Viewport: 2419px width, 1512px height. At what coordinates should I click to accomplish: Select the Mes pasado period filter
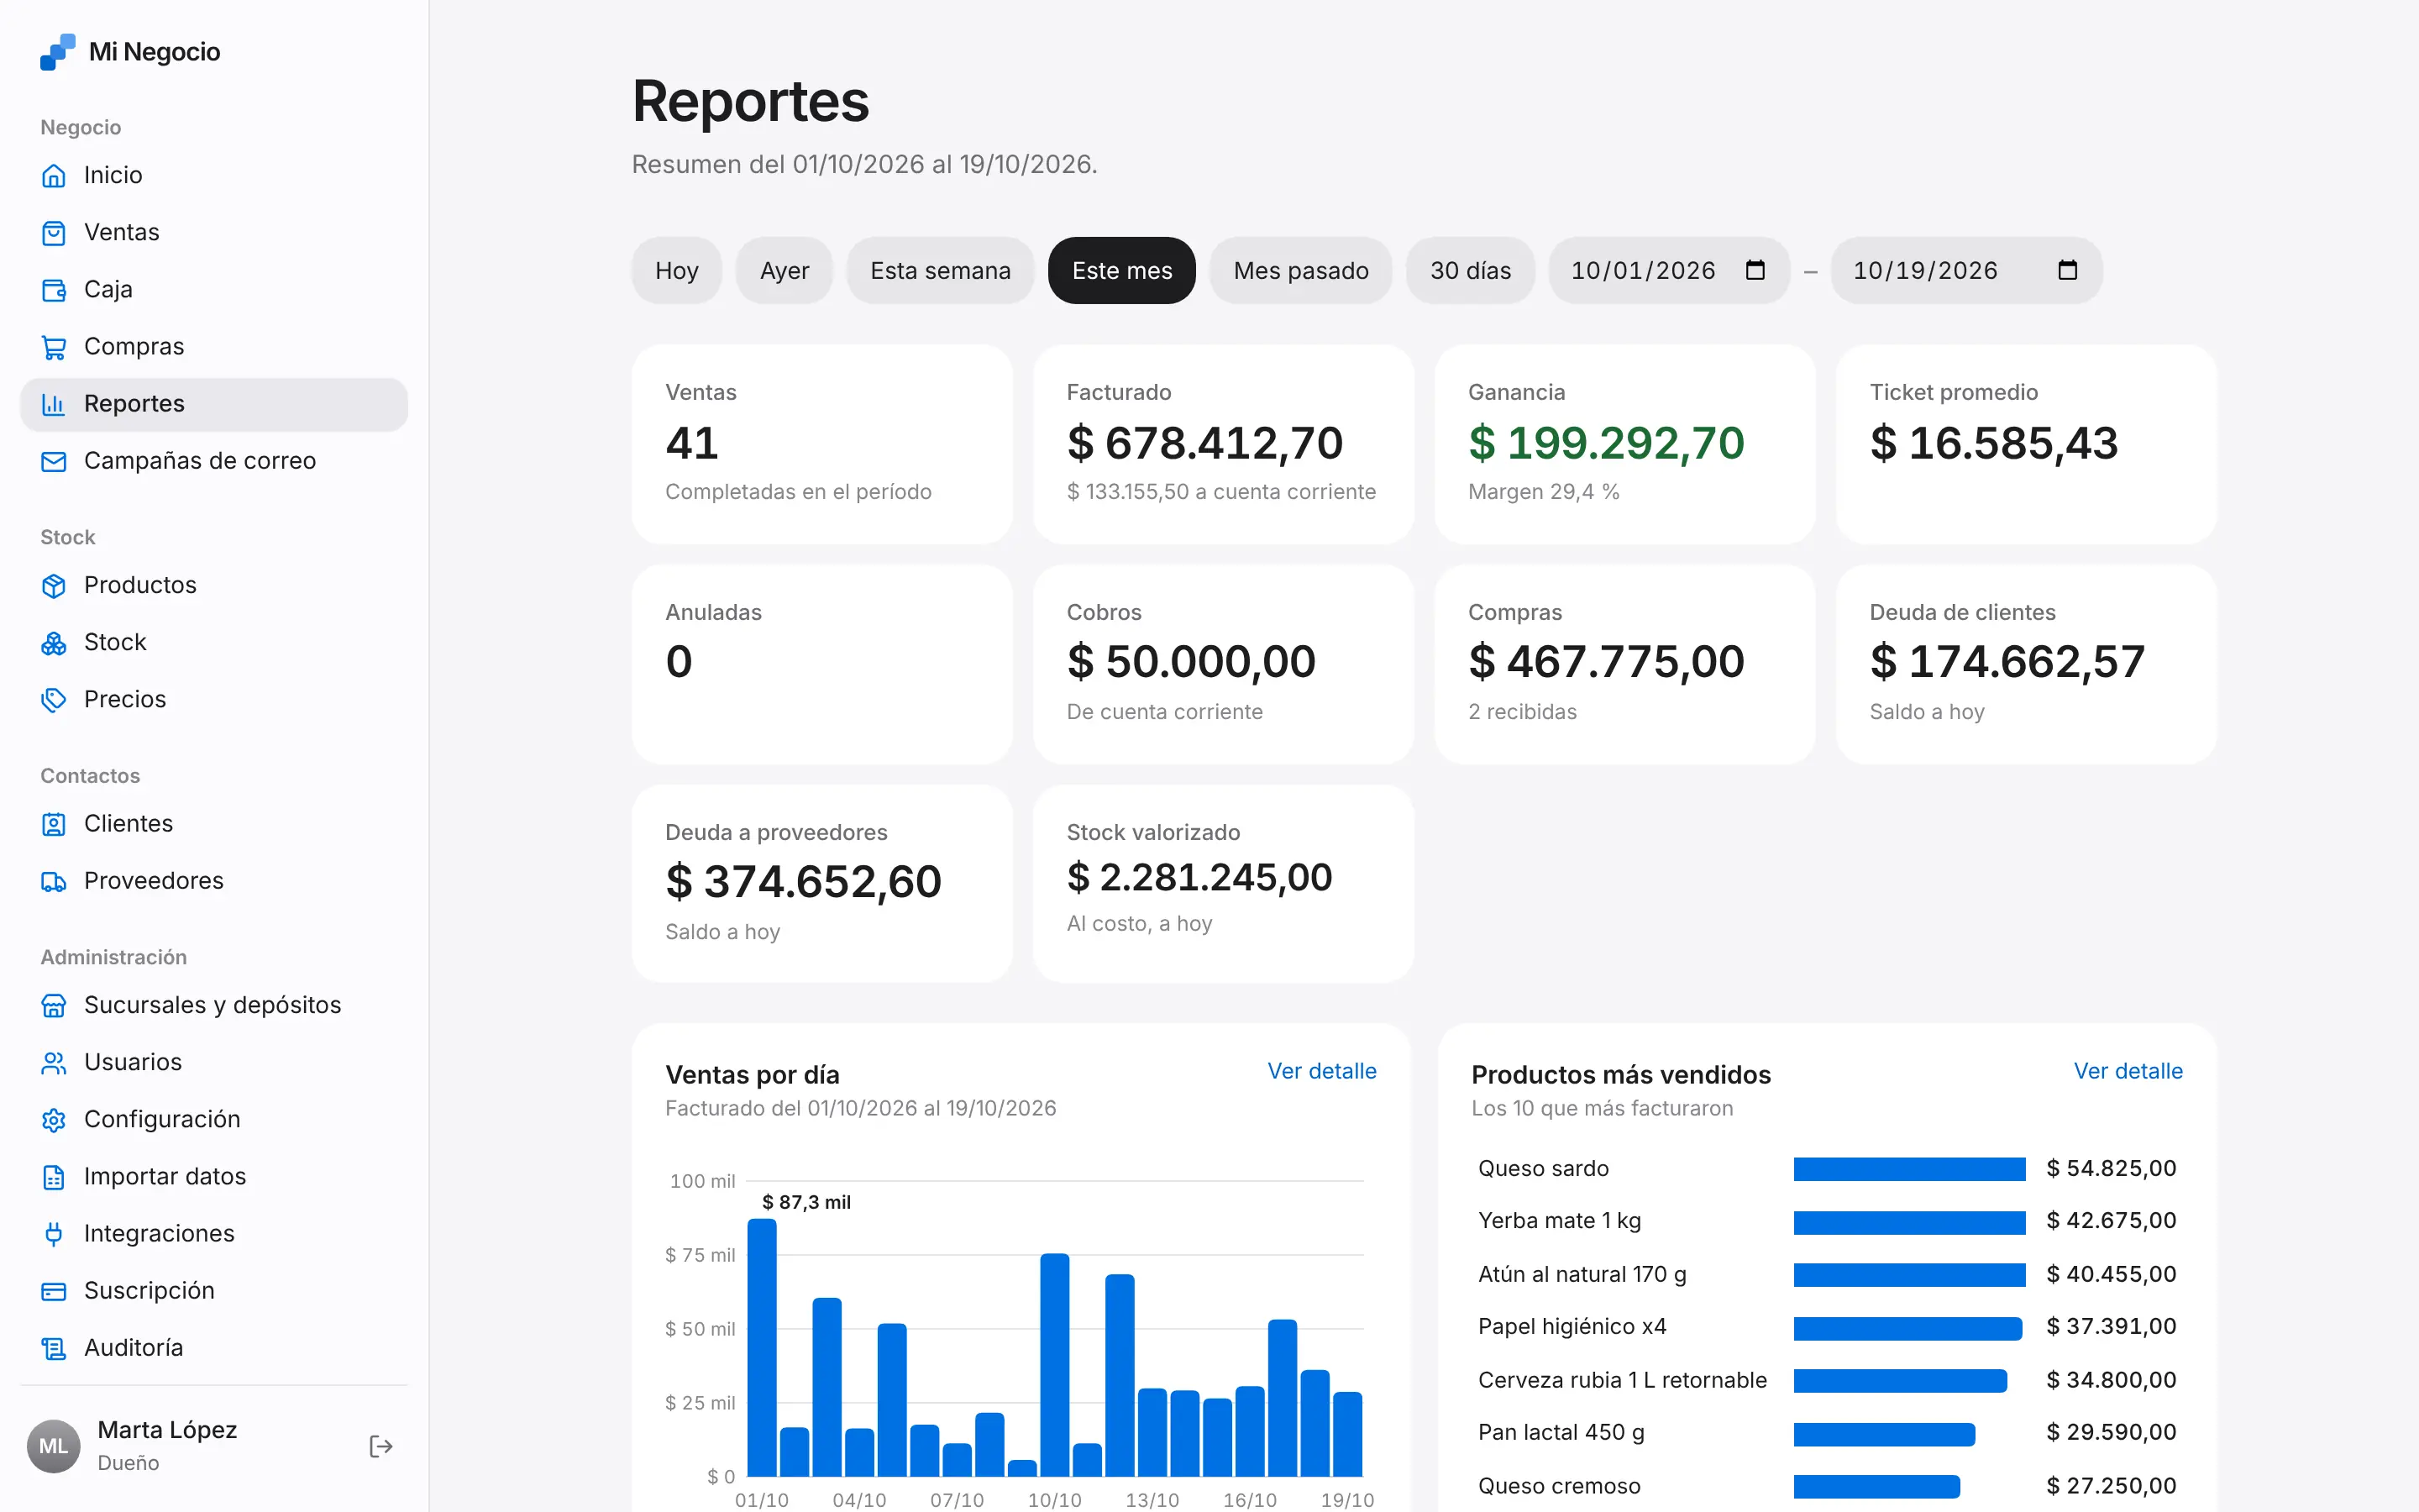(1300, 270)
